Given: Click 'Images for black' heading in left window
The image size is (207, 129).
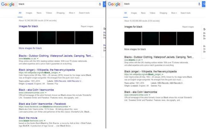Looking at the screenshot, I should [x=28, y=26].
